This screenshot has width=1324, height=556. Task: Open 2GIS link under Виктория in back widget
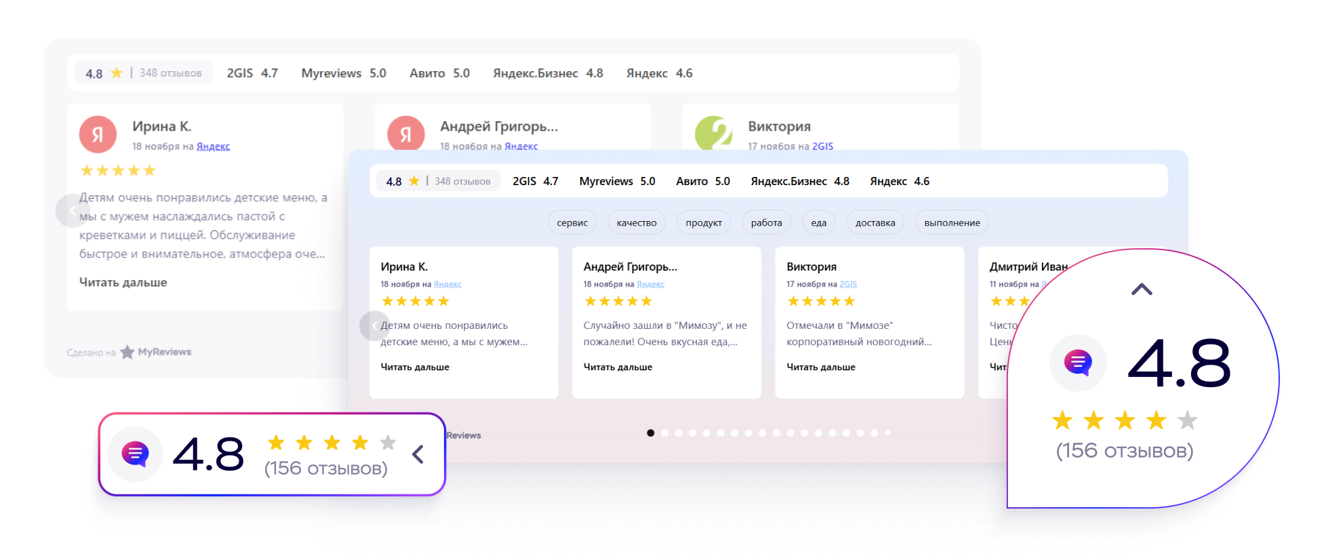822,146
